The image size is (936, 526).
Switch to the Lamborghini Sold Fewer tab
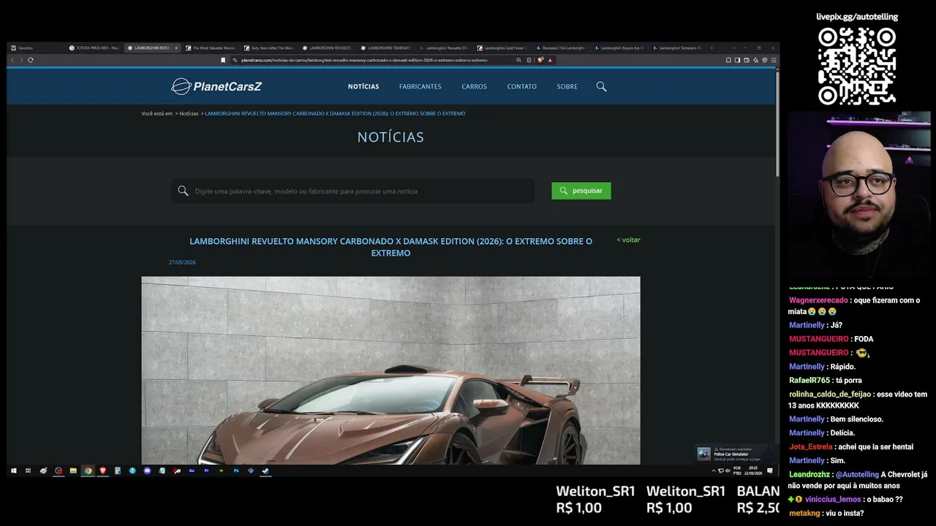tap(503, 48)
